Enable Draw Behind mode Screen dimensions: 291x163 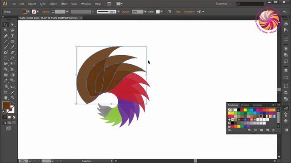[x=10, y=123]
